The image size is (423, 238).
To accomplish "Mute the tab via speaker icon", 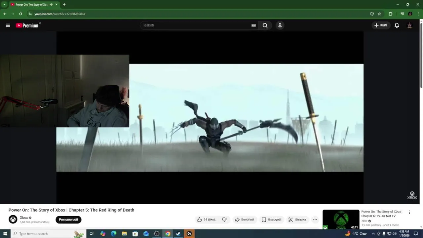I will point(51,5).
